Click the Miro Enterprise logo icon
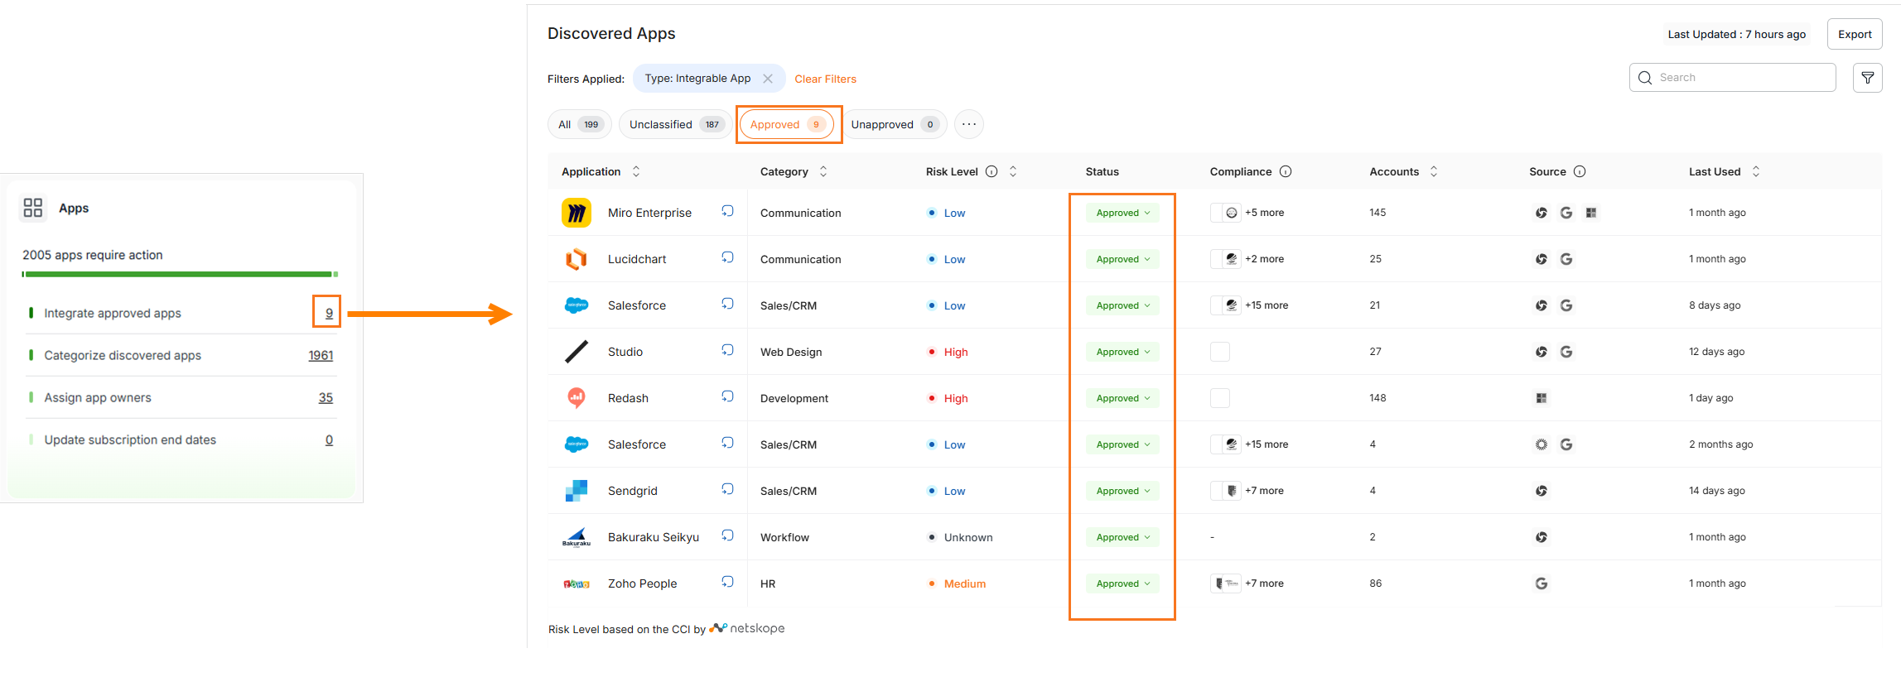The width and height of the screenshot is (1901, 677). pyautogui.click(x=577, y=213)
